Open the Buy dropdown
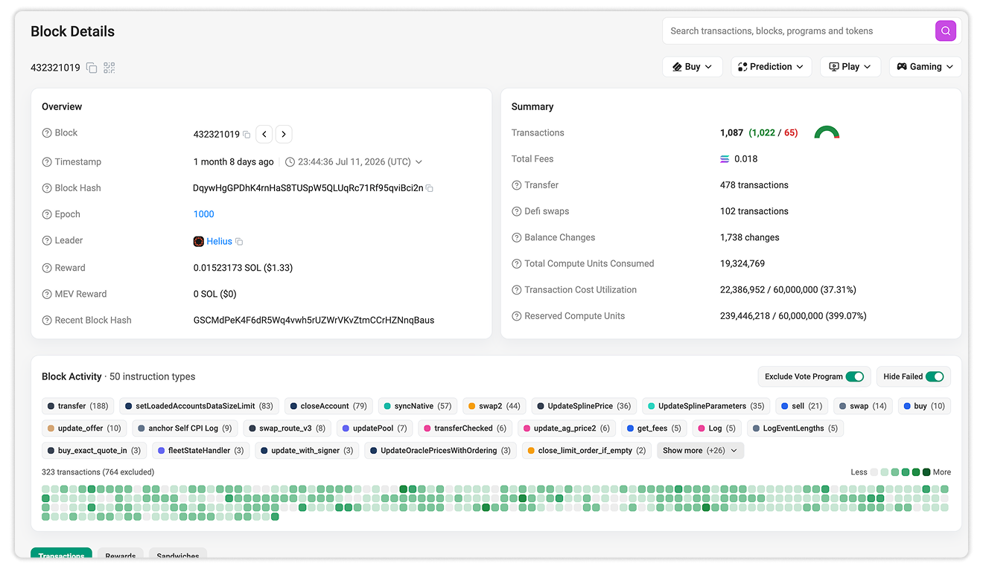Screen dimensions: 983x569 (x=693, y=66)
